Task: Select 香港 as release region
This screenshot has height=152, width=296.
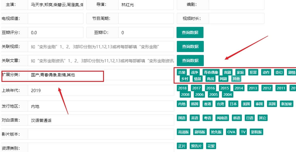Action: click(x=208, y=104)
